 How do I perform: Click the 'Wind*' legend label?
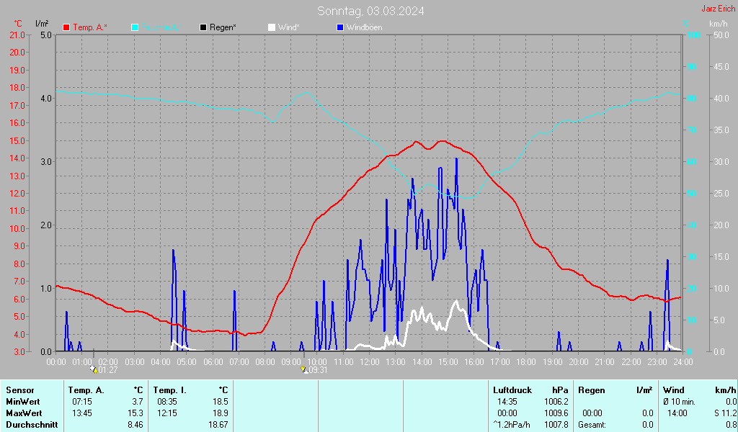click(288, 28)
